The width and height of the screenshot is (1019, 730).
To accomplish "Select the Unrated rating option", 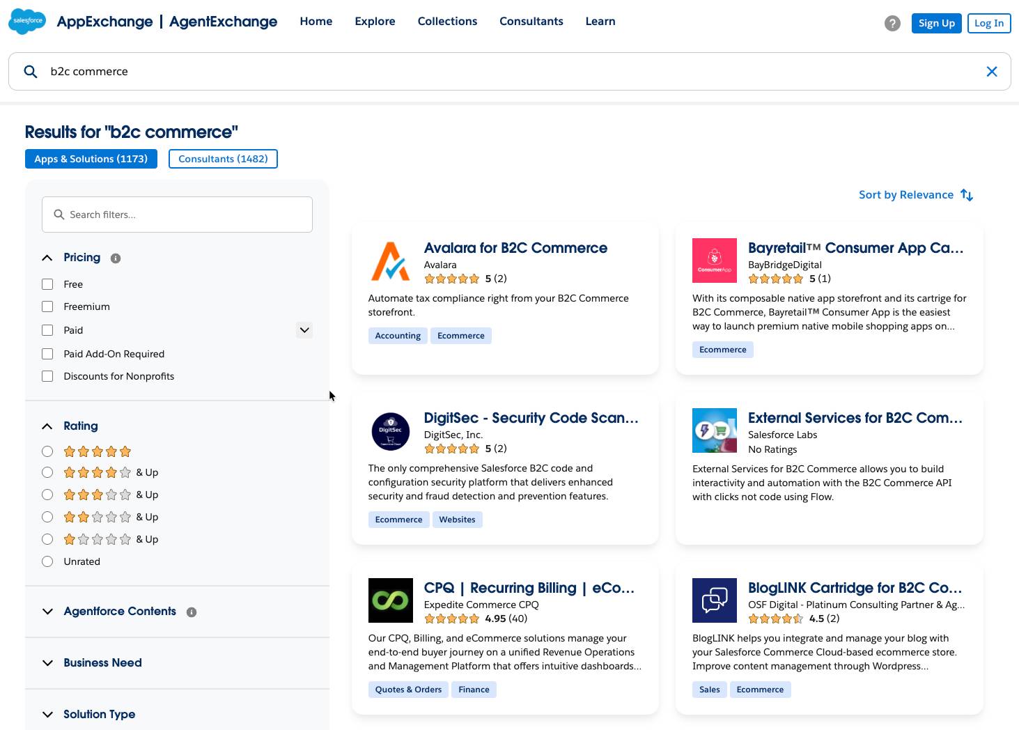I will (47, 561).
